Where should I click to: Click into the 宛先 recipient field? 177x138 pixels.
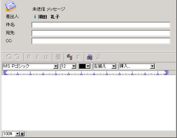tap(101, 33)
